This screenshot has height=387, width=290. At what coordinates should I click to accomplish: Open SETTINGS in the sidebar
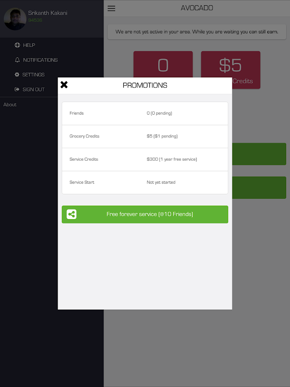tap(33, 74)
